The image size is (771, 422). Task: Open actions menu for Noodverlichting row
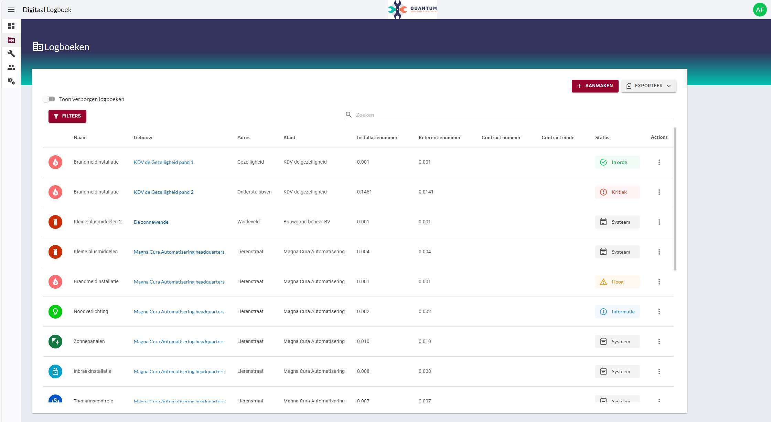point(659,312)
